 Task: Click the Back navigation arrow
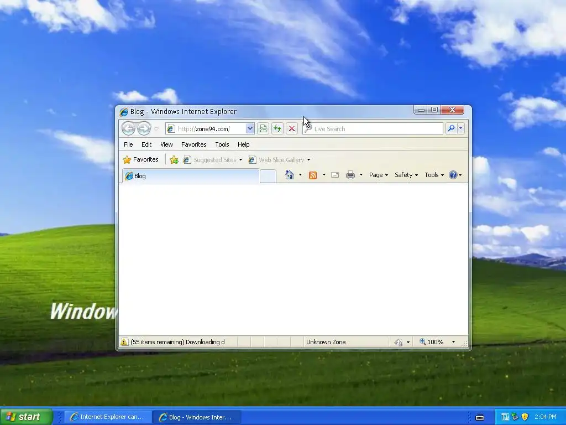click(128, 128)
